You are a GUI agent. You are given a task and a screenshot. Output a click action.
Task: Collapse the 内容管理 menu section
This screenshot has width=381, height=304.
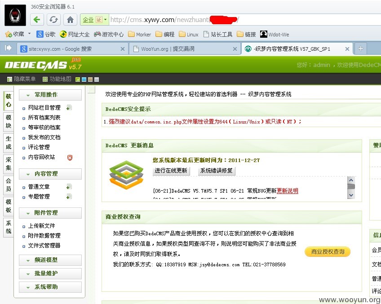(x=50, y=174)
